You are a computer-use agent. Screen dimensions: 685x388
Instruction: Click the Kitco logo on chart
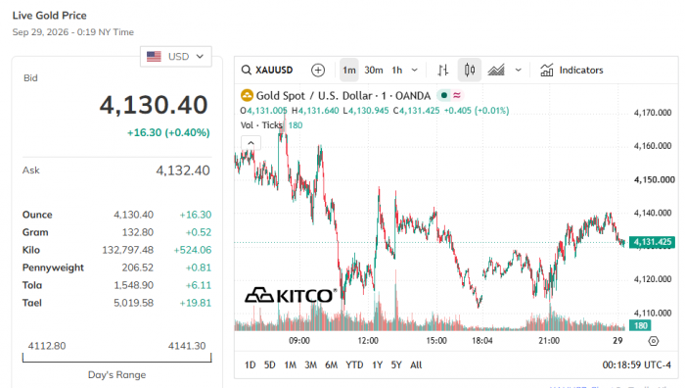(x=291, y=296)
